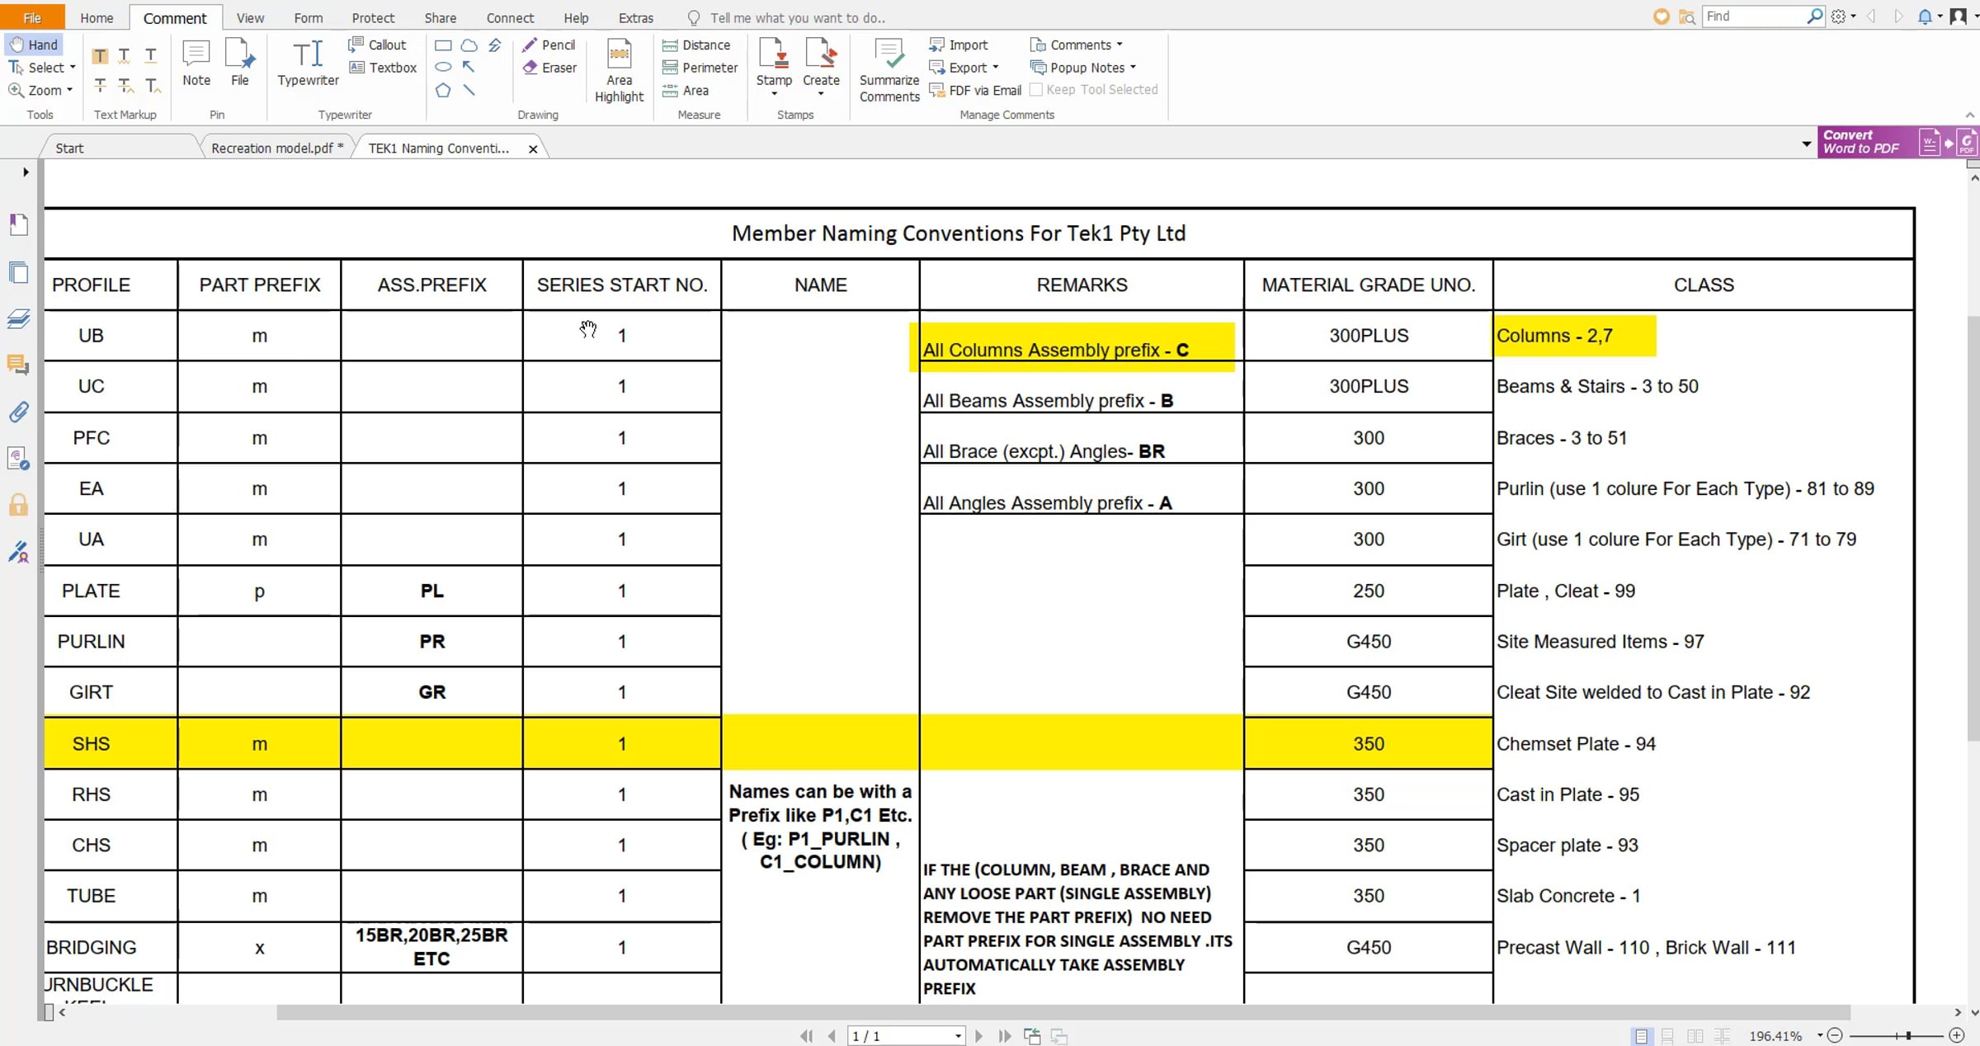The width and height of the screenshot is (1980, 1046).
Task: Open the Attachments panel paperclip icon
Action: click(x=18, y=411)
